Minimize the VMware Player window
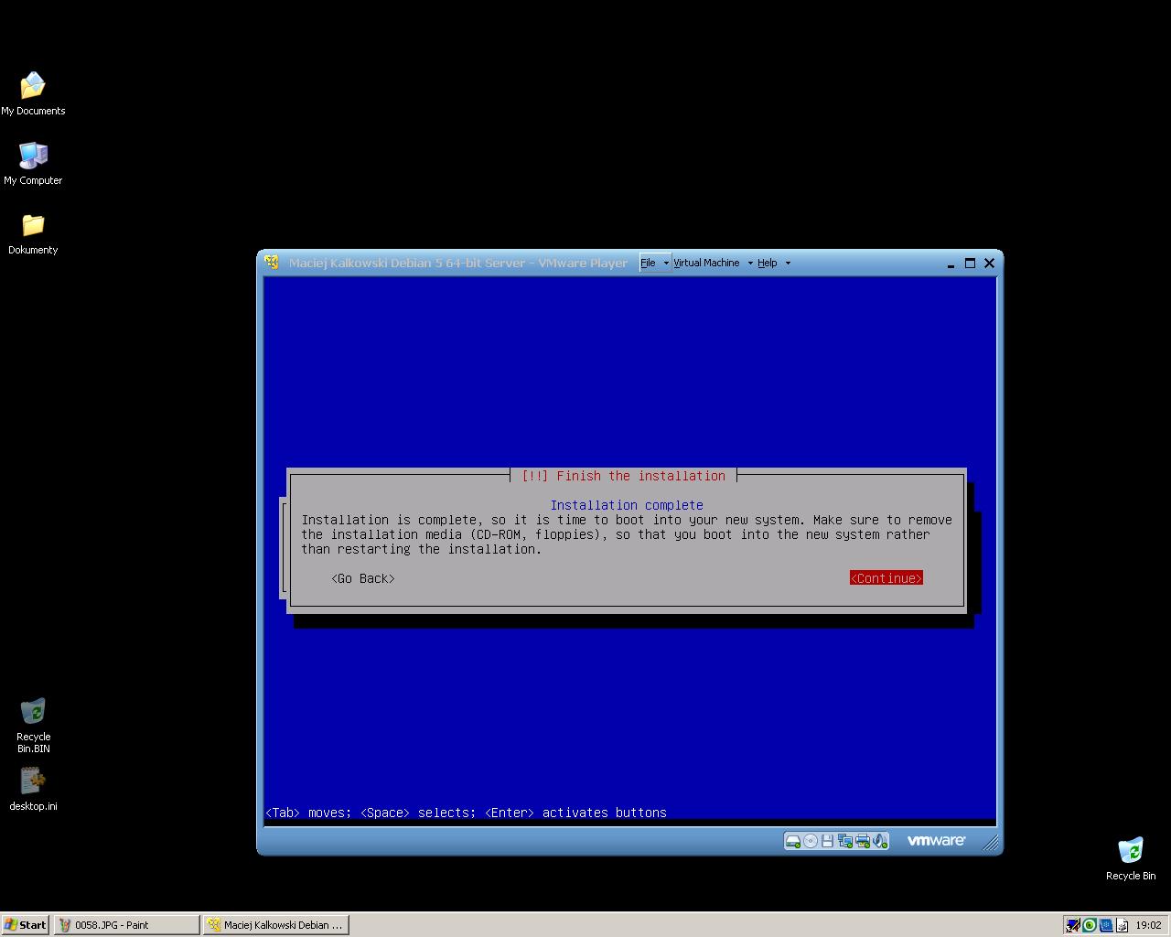This screenshot has width=1171, height=937. 951,264
